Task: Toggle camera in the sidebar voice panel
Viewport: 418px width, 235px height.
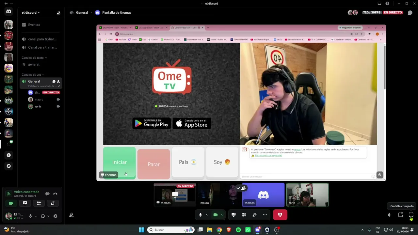Action: pyautogui.click(x=11, y=203)
